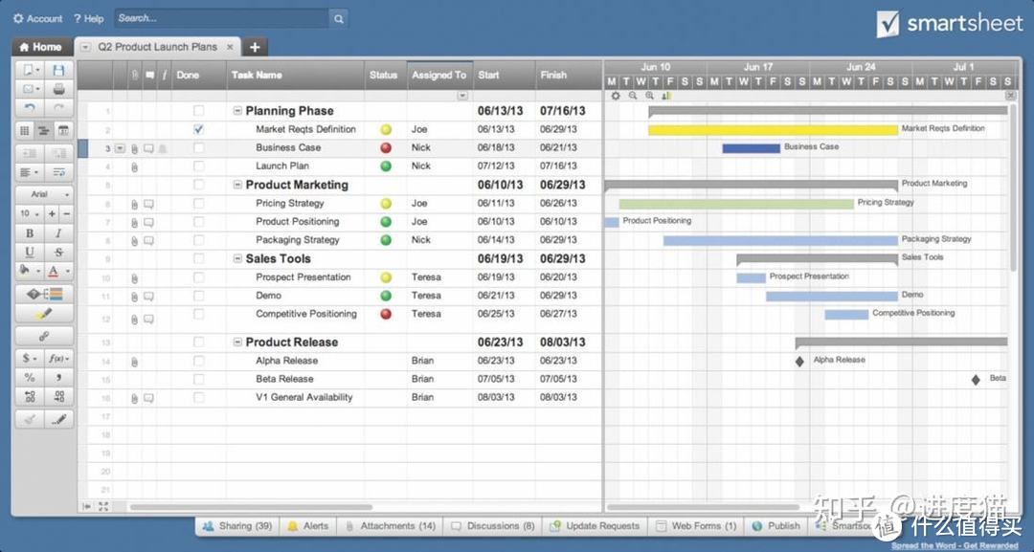Click the Outdent row icon

point(29,153)
